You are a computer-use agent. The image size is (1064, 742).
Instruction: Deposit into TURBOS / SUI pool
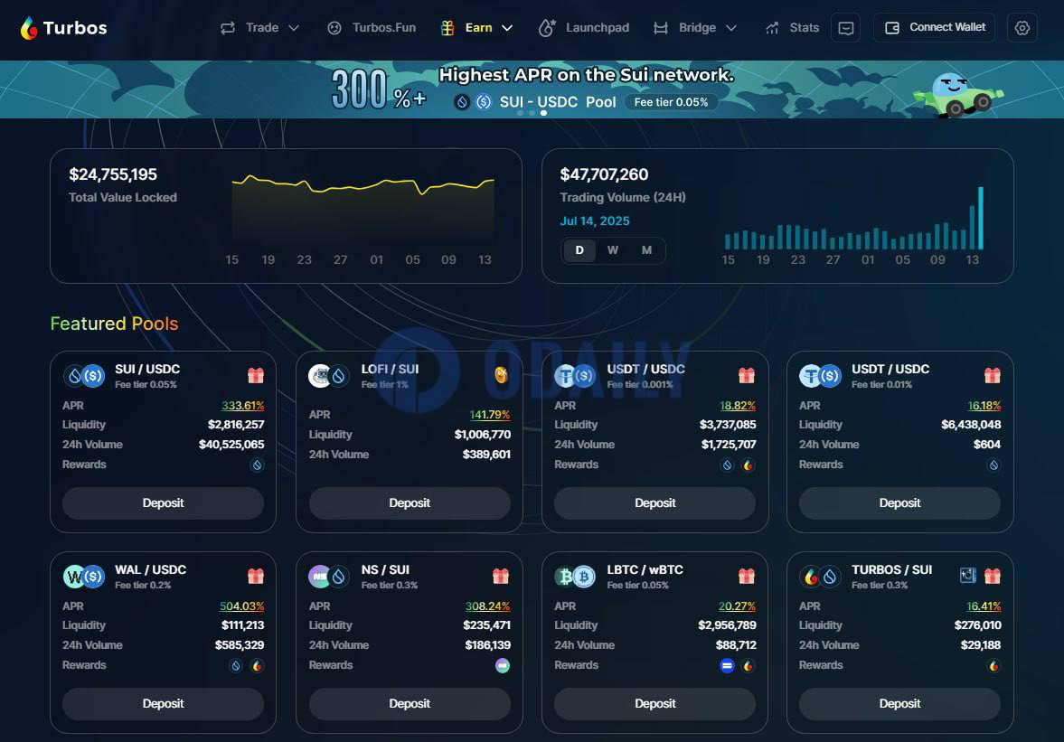(899, 704)
